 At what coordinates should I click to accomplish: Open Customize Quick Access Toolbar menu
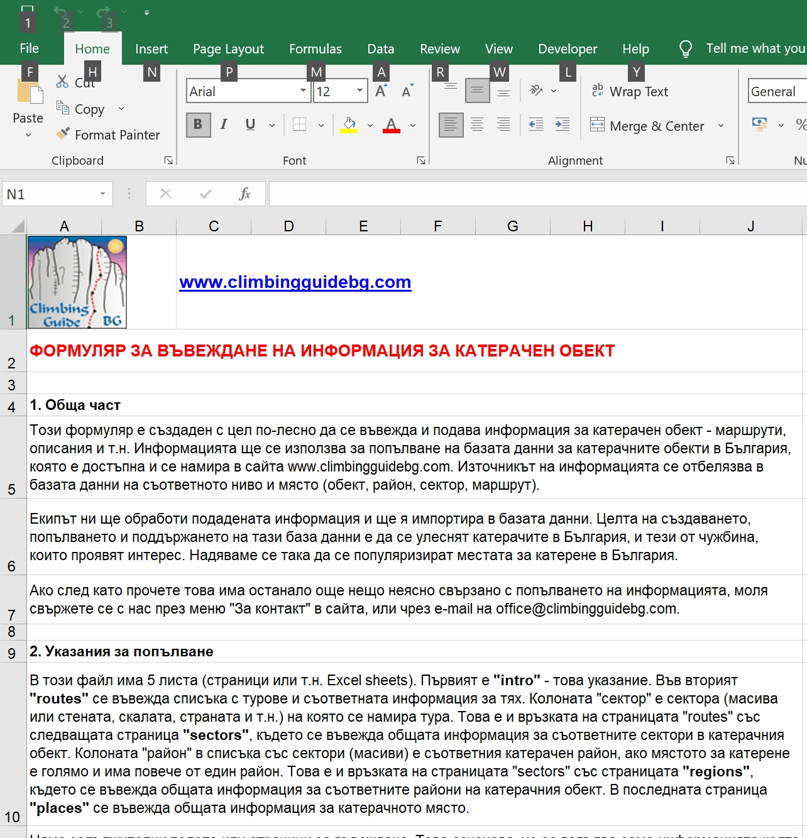(146, 12)
